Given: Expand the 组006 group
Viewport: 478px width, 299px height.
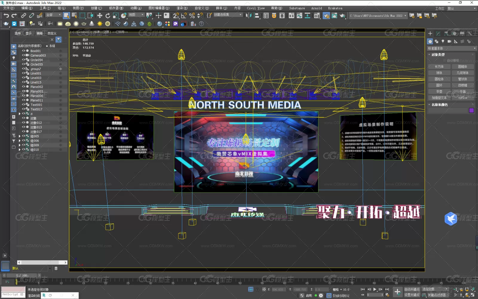Looking at the screenshot, I should tap(20, 141).
